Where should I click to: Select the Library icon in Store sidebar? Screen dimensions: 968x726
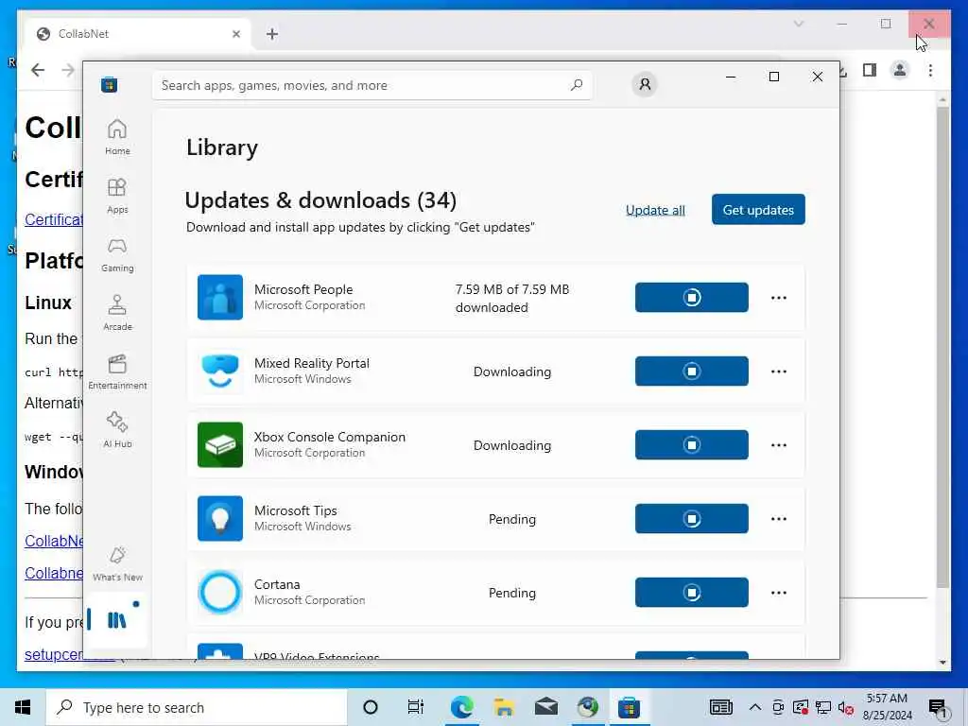[x=116, y=619]
